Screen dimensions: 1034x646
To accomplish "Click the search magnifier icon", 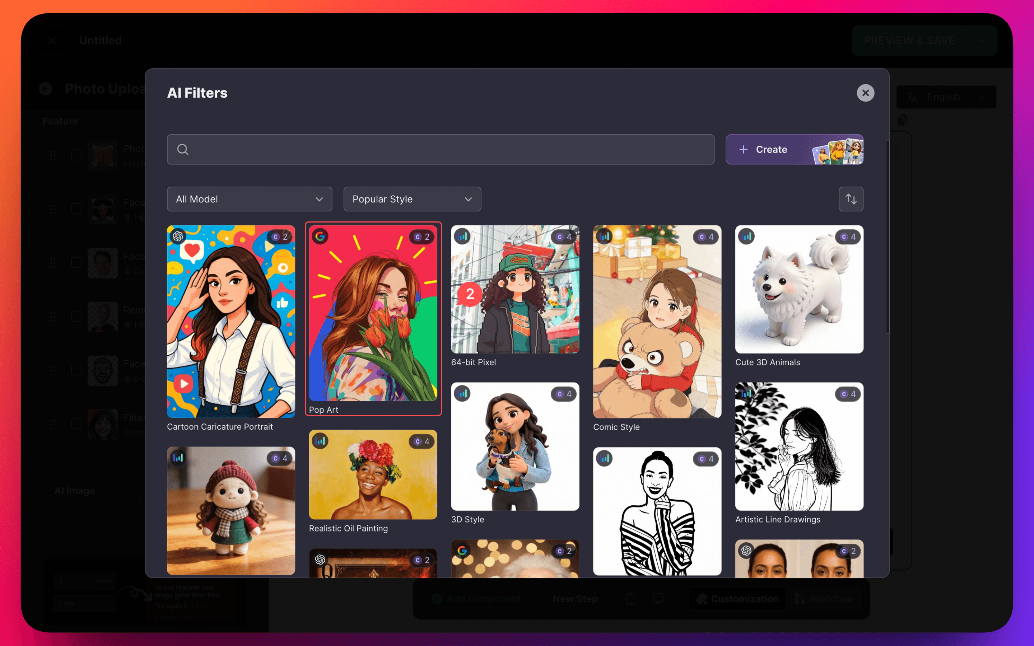I will (182, 150).
